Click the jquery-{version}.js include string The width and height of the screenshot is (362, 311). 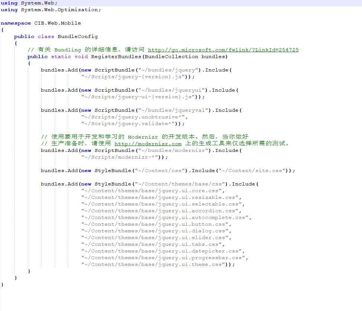tap(132, 76)
